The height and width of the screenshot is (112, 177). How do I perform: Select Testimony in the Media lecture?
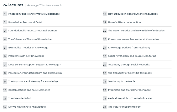(122, 81)
